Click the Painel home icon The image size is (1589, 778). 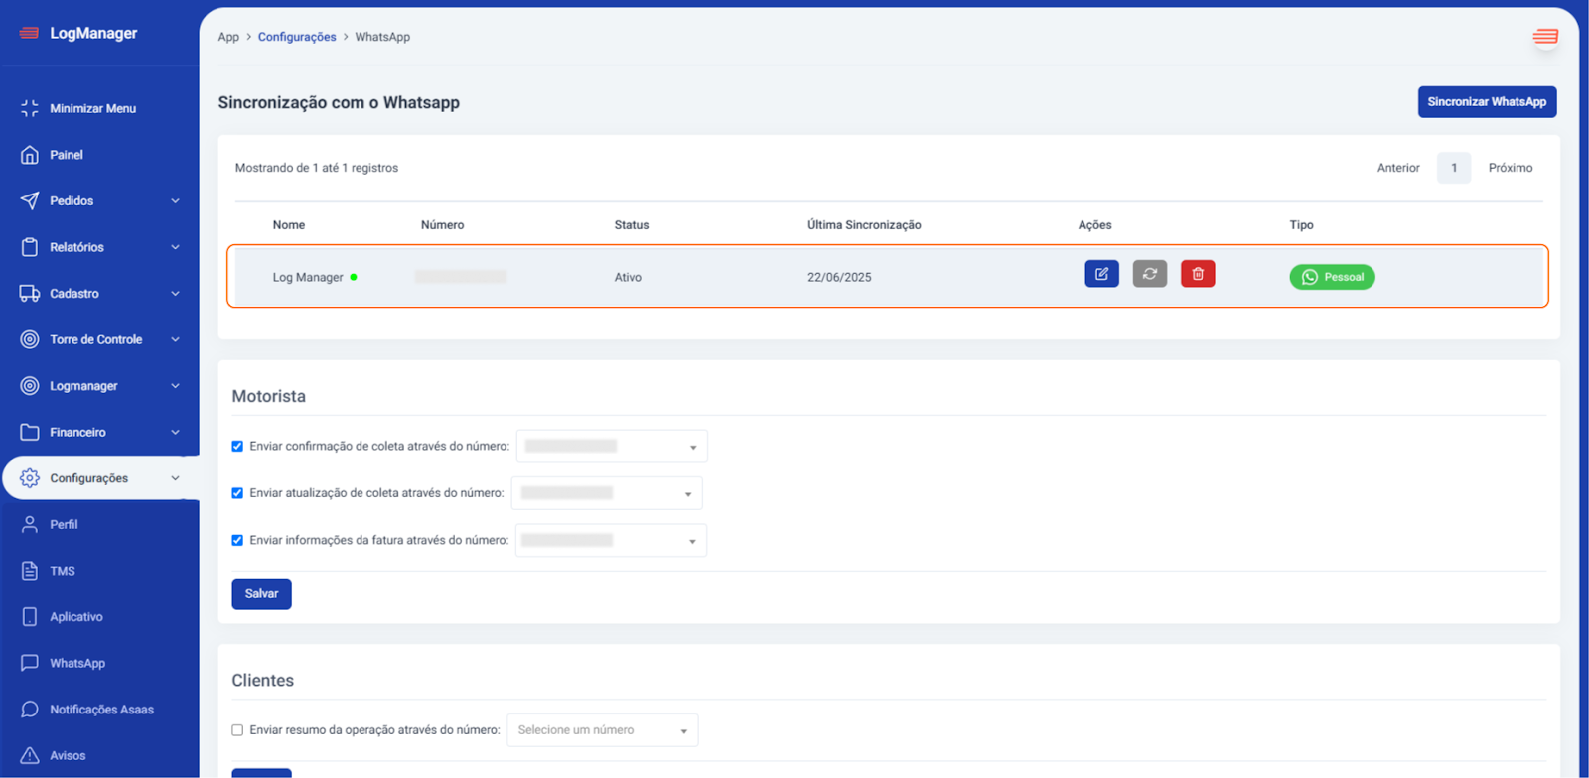pyautogui.click(x=30, y=155)
